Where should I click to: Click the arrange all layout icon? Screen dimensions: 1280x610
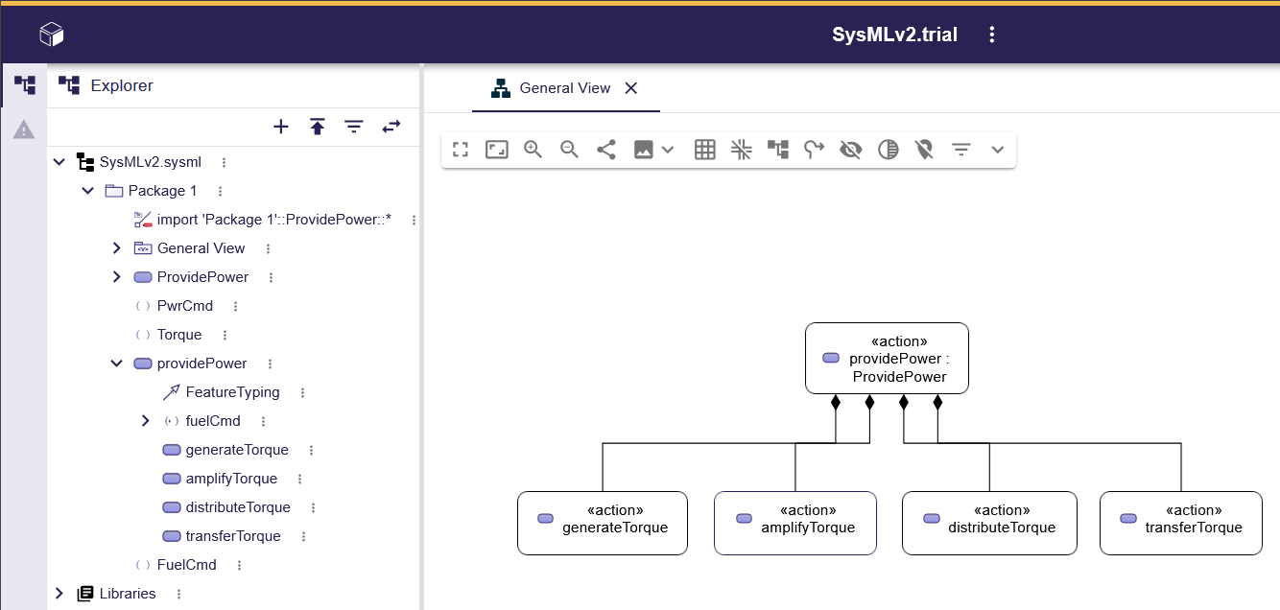tap(777, 150)
